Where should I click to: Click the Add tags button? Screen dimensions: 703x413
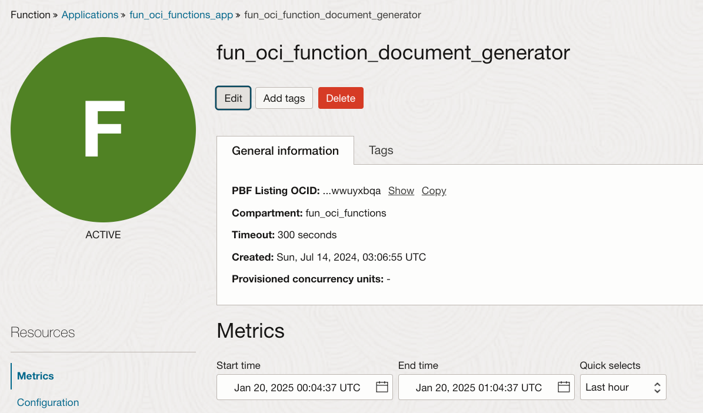(x=284, y=98)
